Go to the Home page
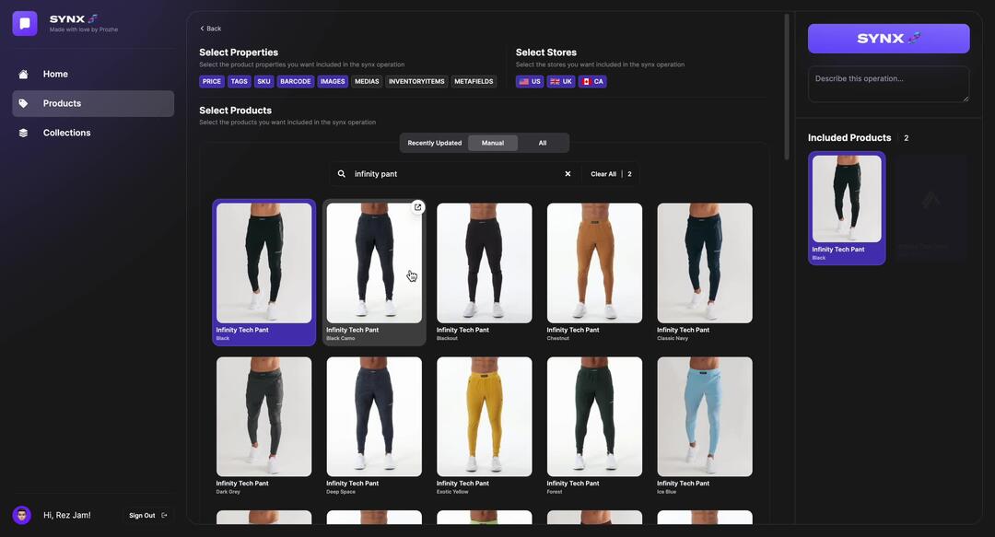This screenshot has height=537, width=995. coord(93,75)
